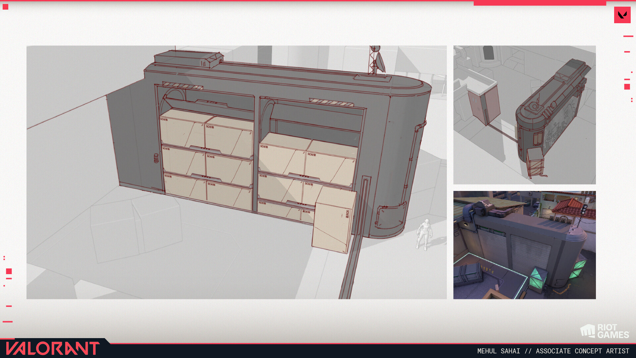Viewport: 636px width, 358px height.
Task: Open the large container concept sketch
Action: [237, 172]
